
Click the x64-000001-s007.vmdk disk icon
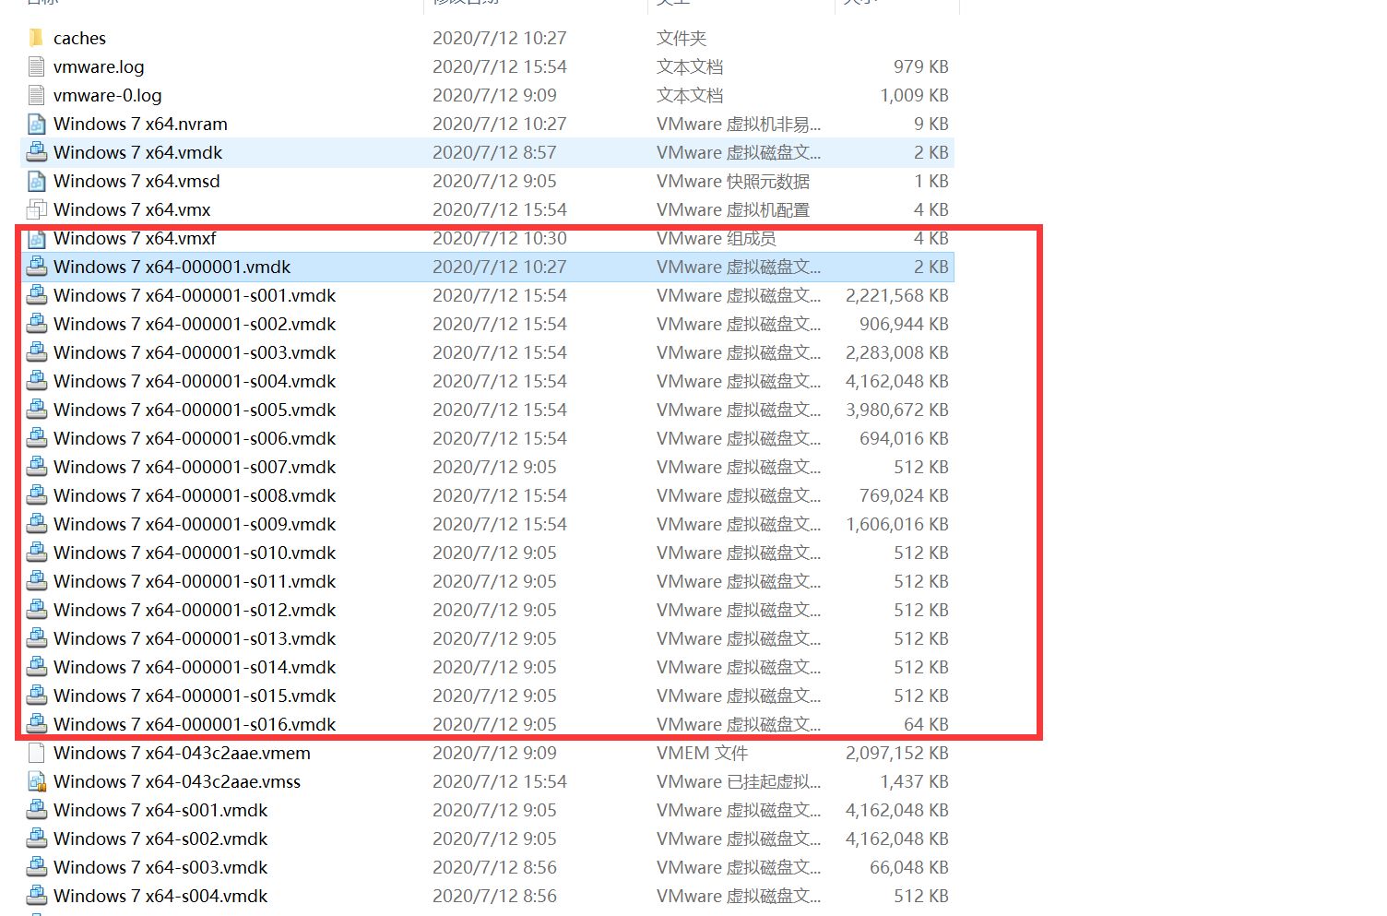[x=36, y=467]
